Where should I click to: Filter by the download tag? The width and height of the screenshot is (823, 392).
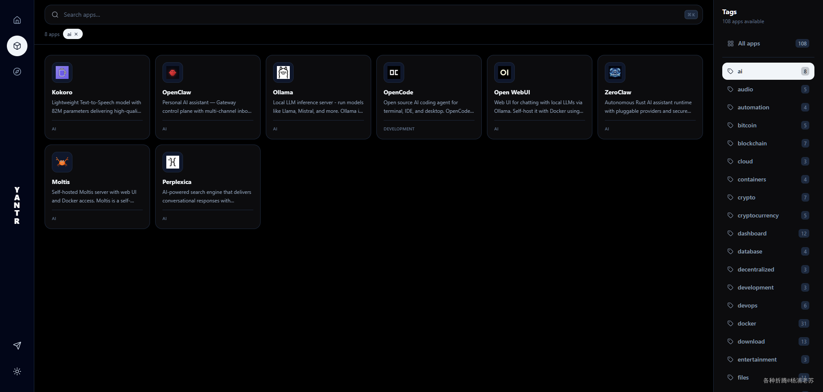pos(768,341)
